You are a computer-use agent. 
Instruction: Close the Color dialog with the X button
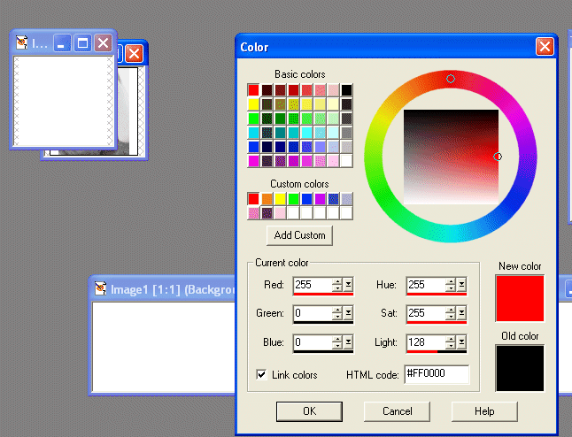coord(544,46)
